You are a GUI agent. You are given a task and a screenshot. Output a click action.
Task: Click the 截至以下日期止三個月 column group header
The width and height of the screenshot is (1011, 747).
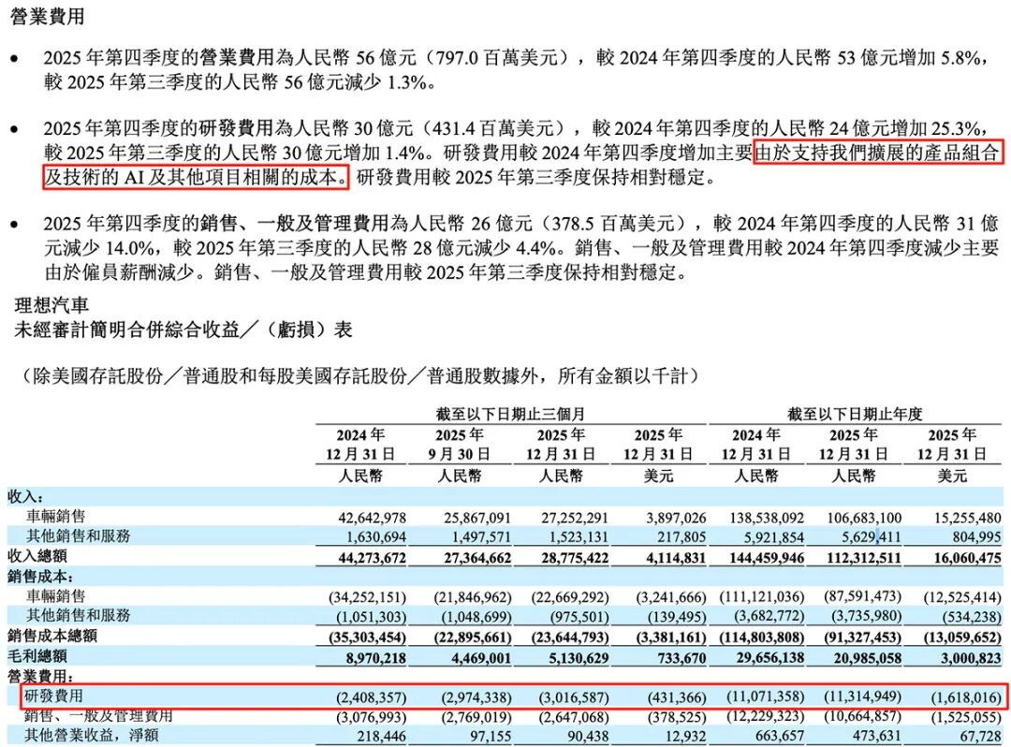click(511, 414)
